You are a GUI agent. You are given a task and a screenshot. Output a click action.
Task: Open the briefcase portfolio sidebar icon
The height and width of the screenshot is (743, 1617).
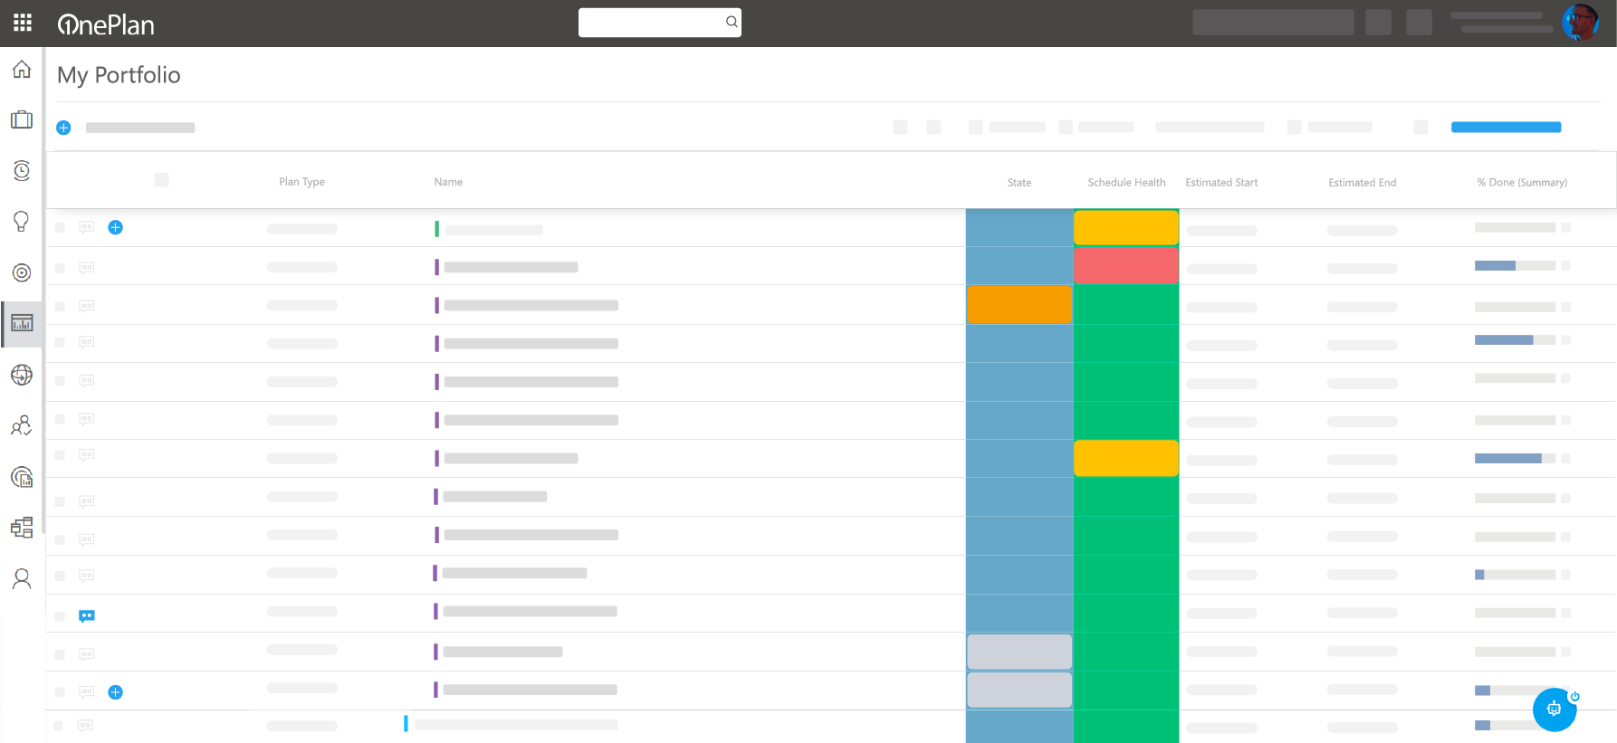click(22, 119)
